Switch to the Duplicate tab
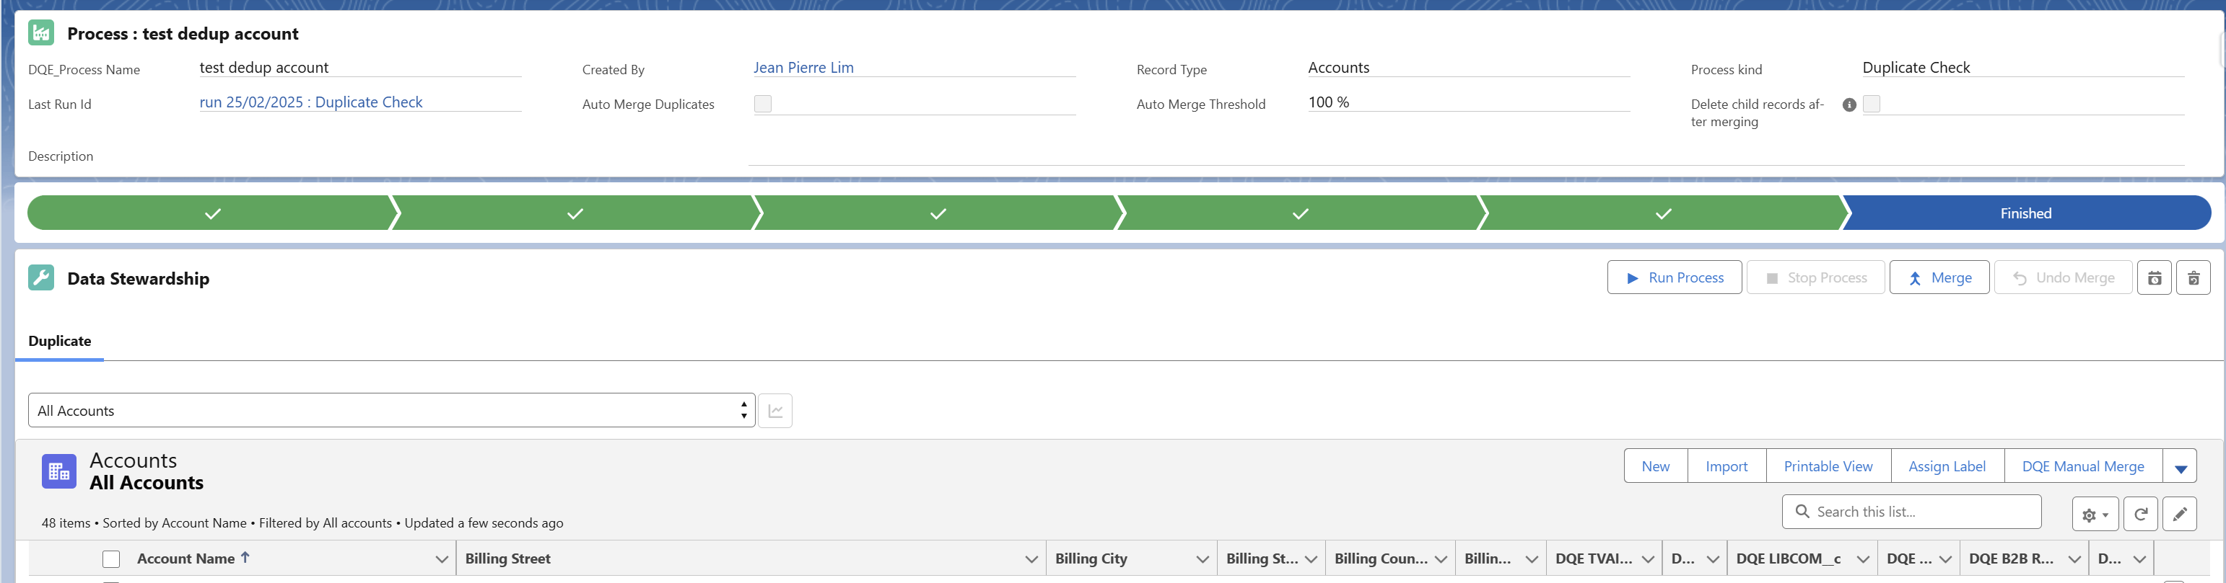This screenshot has width=2226, height=583. click(x=60, y=341)
